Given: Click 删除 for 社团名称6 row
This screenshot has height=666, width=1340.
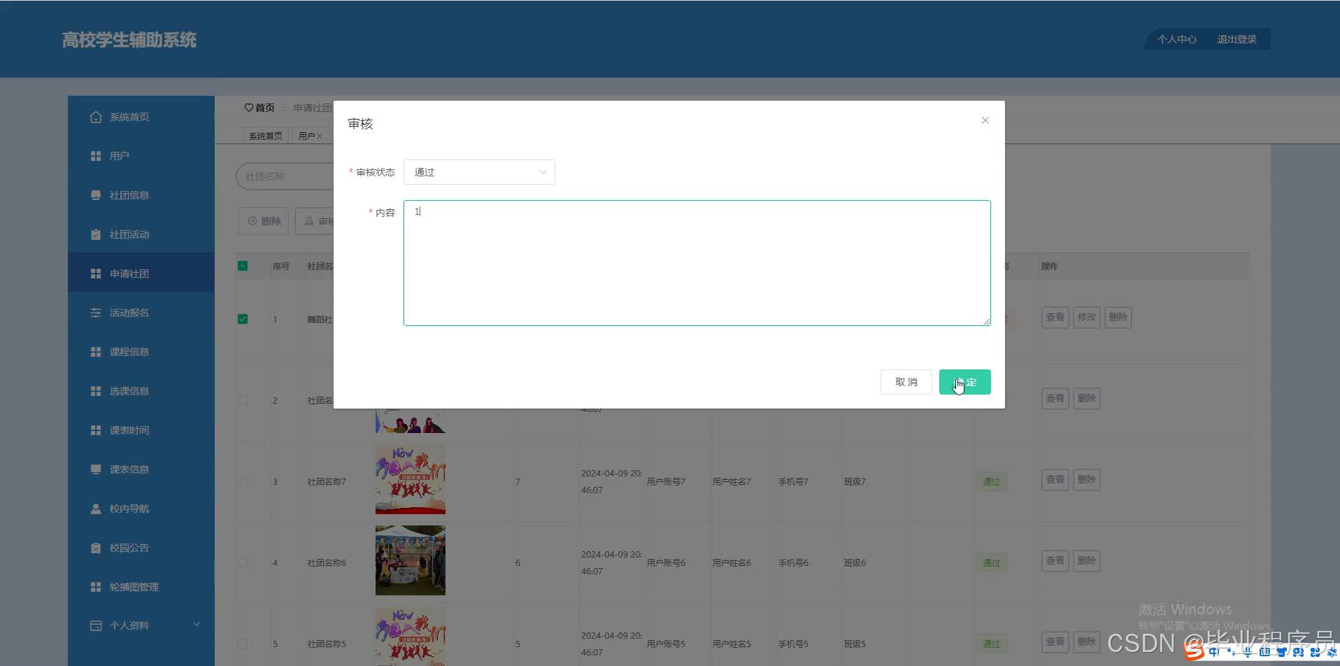Looking at the screenshot, I should click(x=1086, y=561).
